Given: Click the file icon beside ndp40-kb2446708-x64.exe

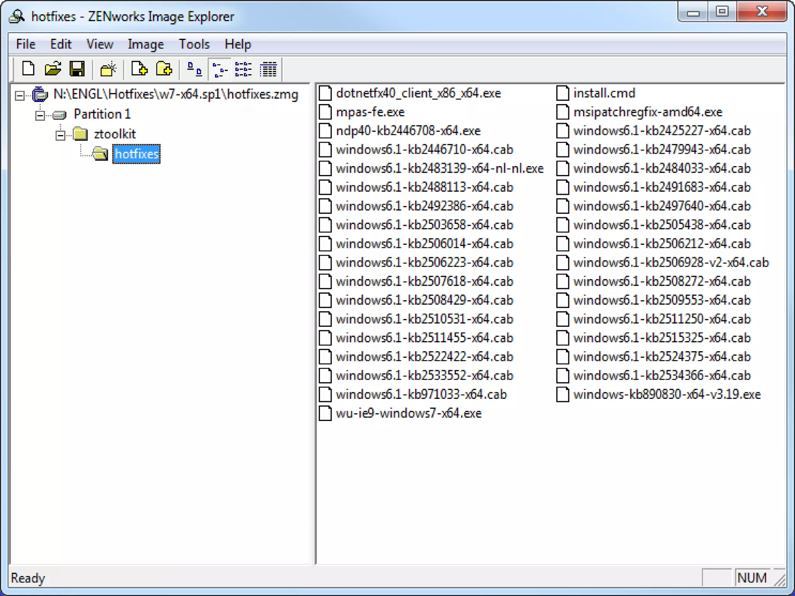Looking at the screenshot, I should pyautogui.click(x=325, y=131).
